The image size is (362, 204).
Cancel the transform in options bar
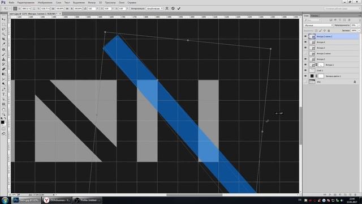[173, 8]
